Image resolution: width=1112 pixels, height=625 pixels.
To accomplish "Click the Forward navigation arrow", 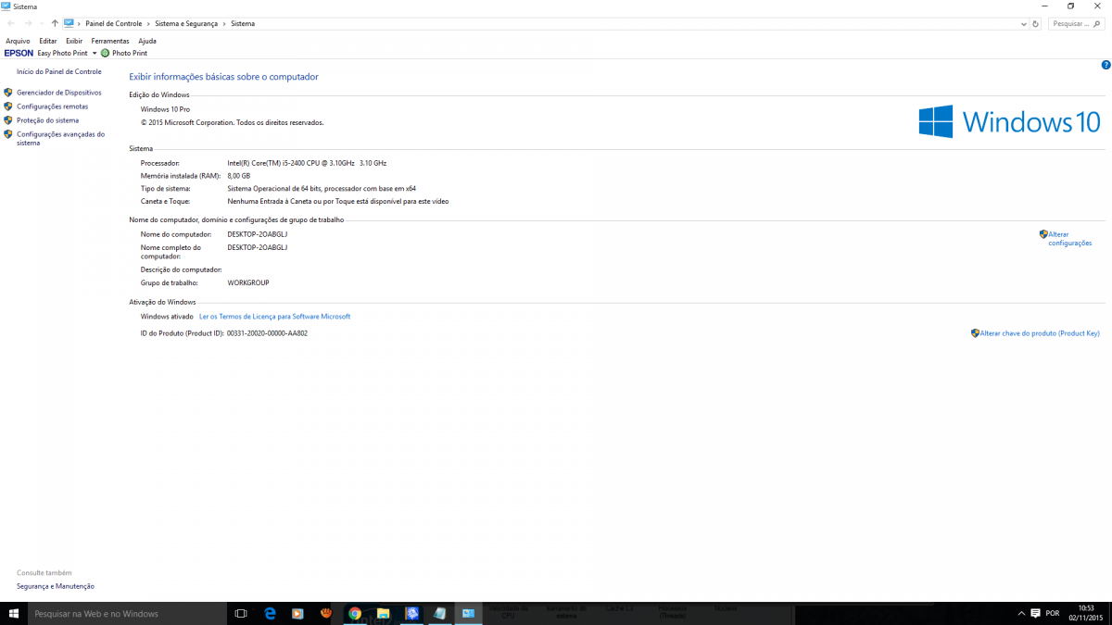I will click(27, 23).
